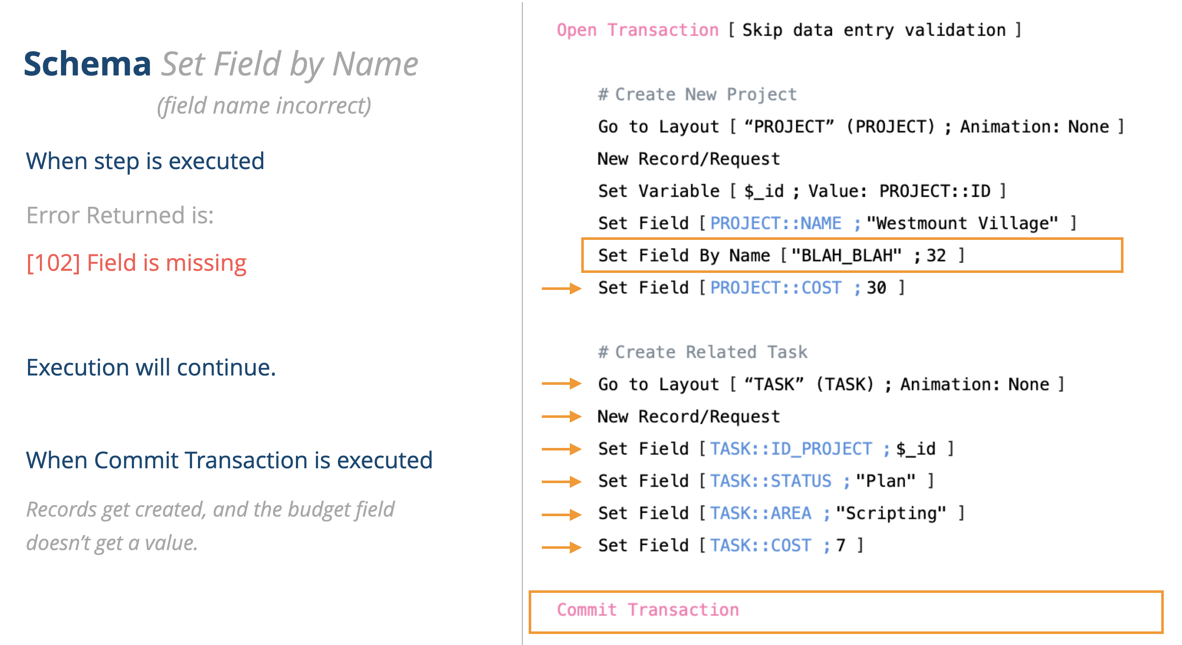
Task: Click the red "[102] Field is missing" error text
Action: tap(137, 263)
